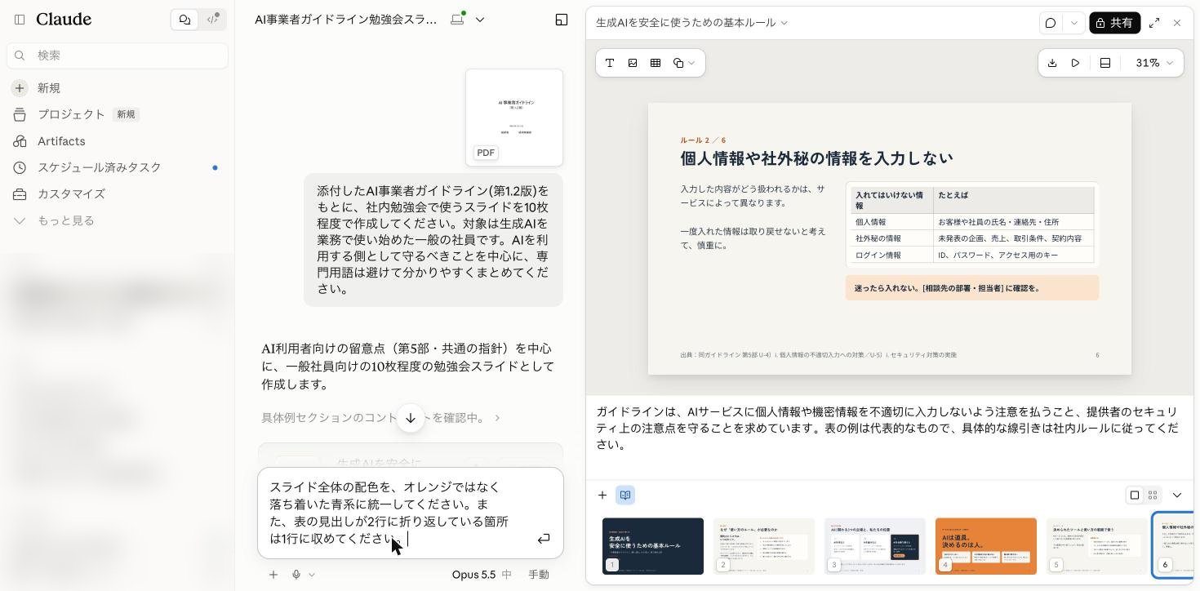
Task: Add a new slide with the plus icon
Action: 602,495
